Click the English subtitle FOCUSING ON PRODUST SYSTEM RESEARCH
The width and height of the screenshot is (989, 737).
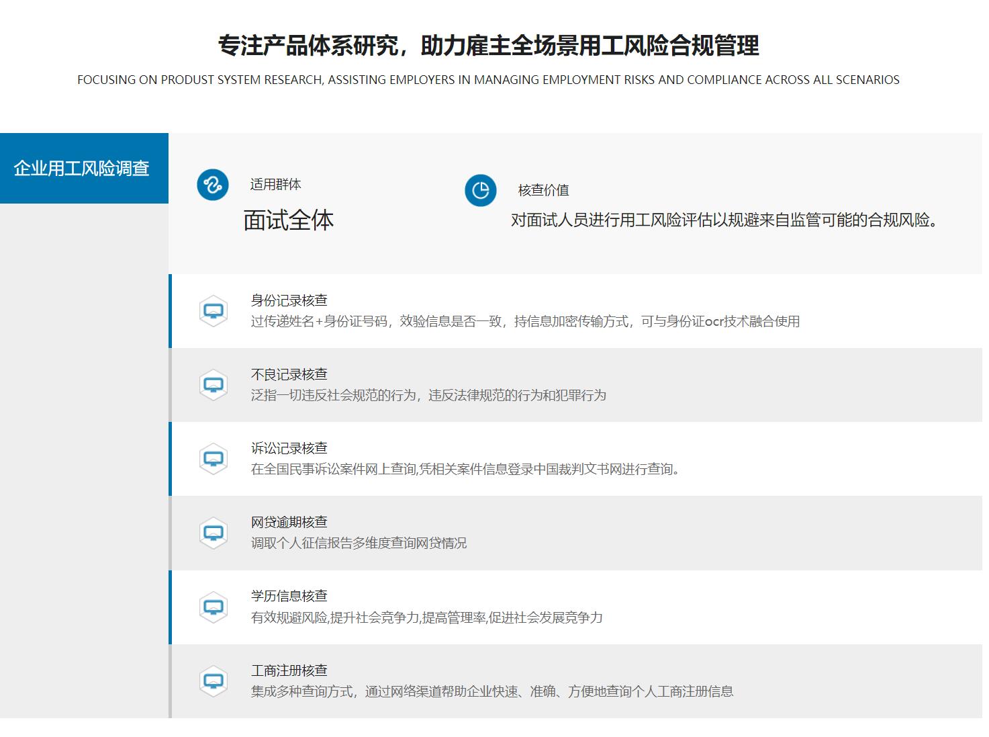pyautogui.click(x=488, y=80)
